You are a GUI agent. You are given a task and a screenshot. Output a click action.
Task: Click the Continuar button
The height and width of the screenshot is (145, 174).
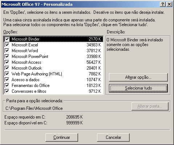pos(62,137)
